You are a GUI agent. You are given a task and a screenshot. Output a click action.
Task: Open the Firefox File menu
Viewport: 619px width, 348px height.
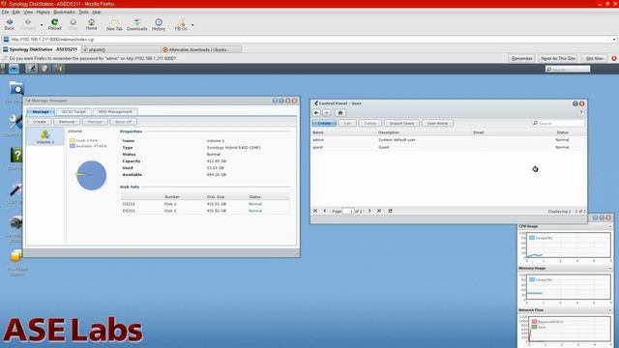click(x=5, y=13)
